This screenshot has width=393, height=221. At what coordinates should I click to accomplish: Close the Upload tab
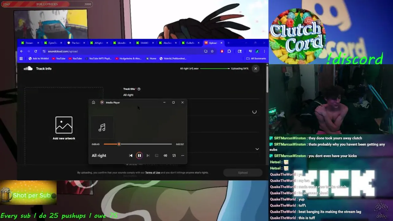(x=221, y=43)
